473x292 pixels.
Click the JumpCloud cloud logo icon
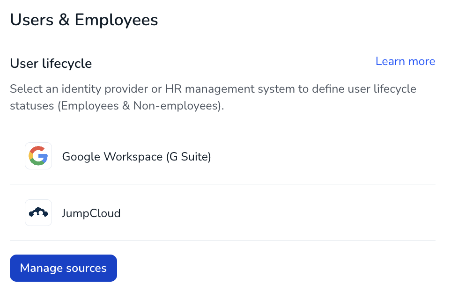tap(38, 213)
